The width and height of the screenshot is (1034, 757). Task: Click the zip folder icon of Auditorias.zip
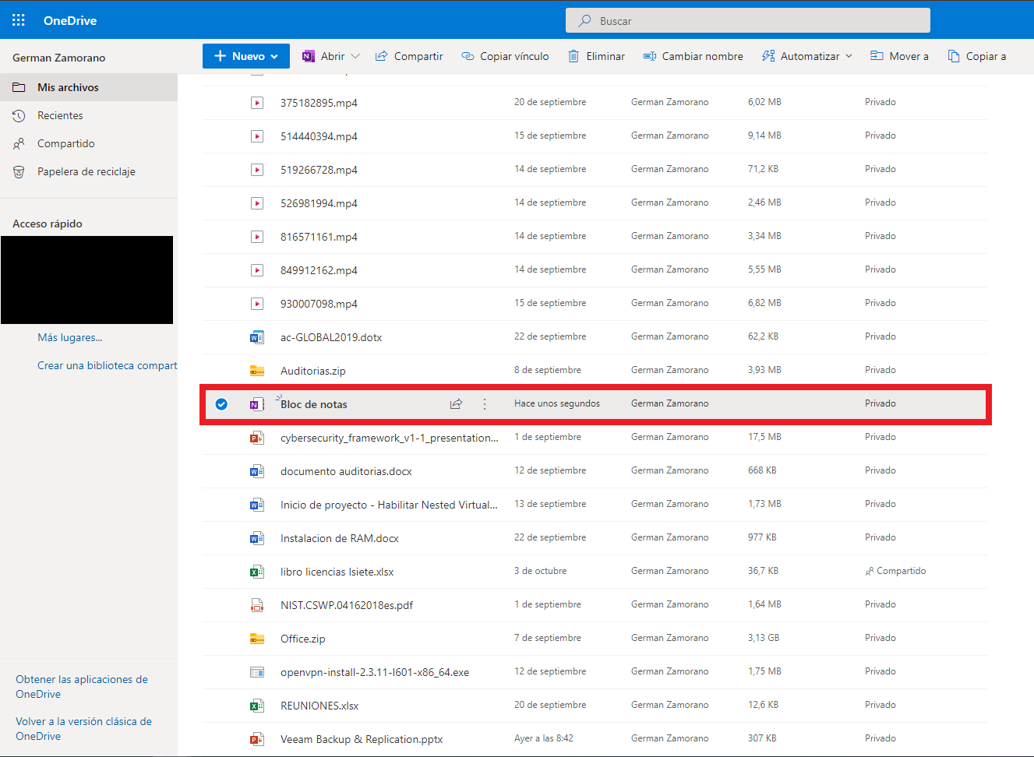point(256,371)
